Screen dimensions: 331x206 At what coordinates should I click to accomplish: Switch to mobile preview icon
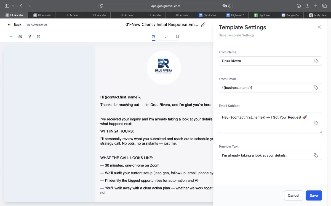(x=177, y=36)
